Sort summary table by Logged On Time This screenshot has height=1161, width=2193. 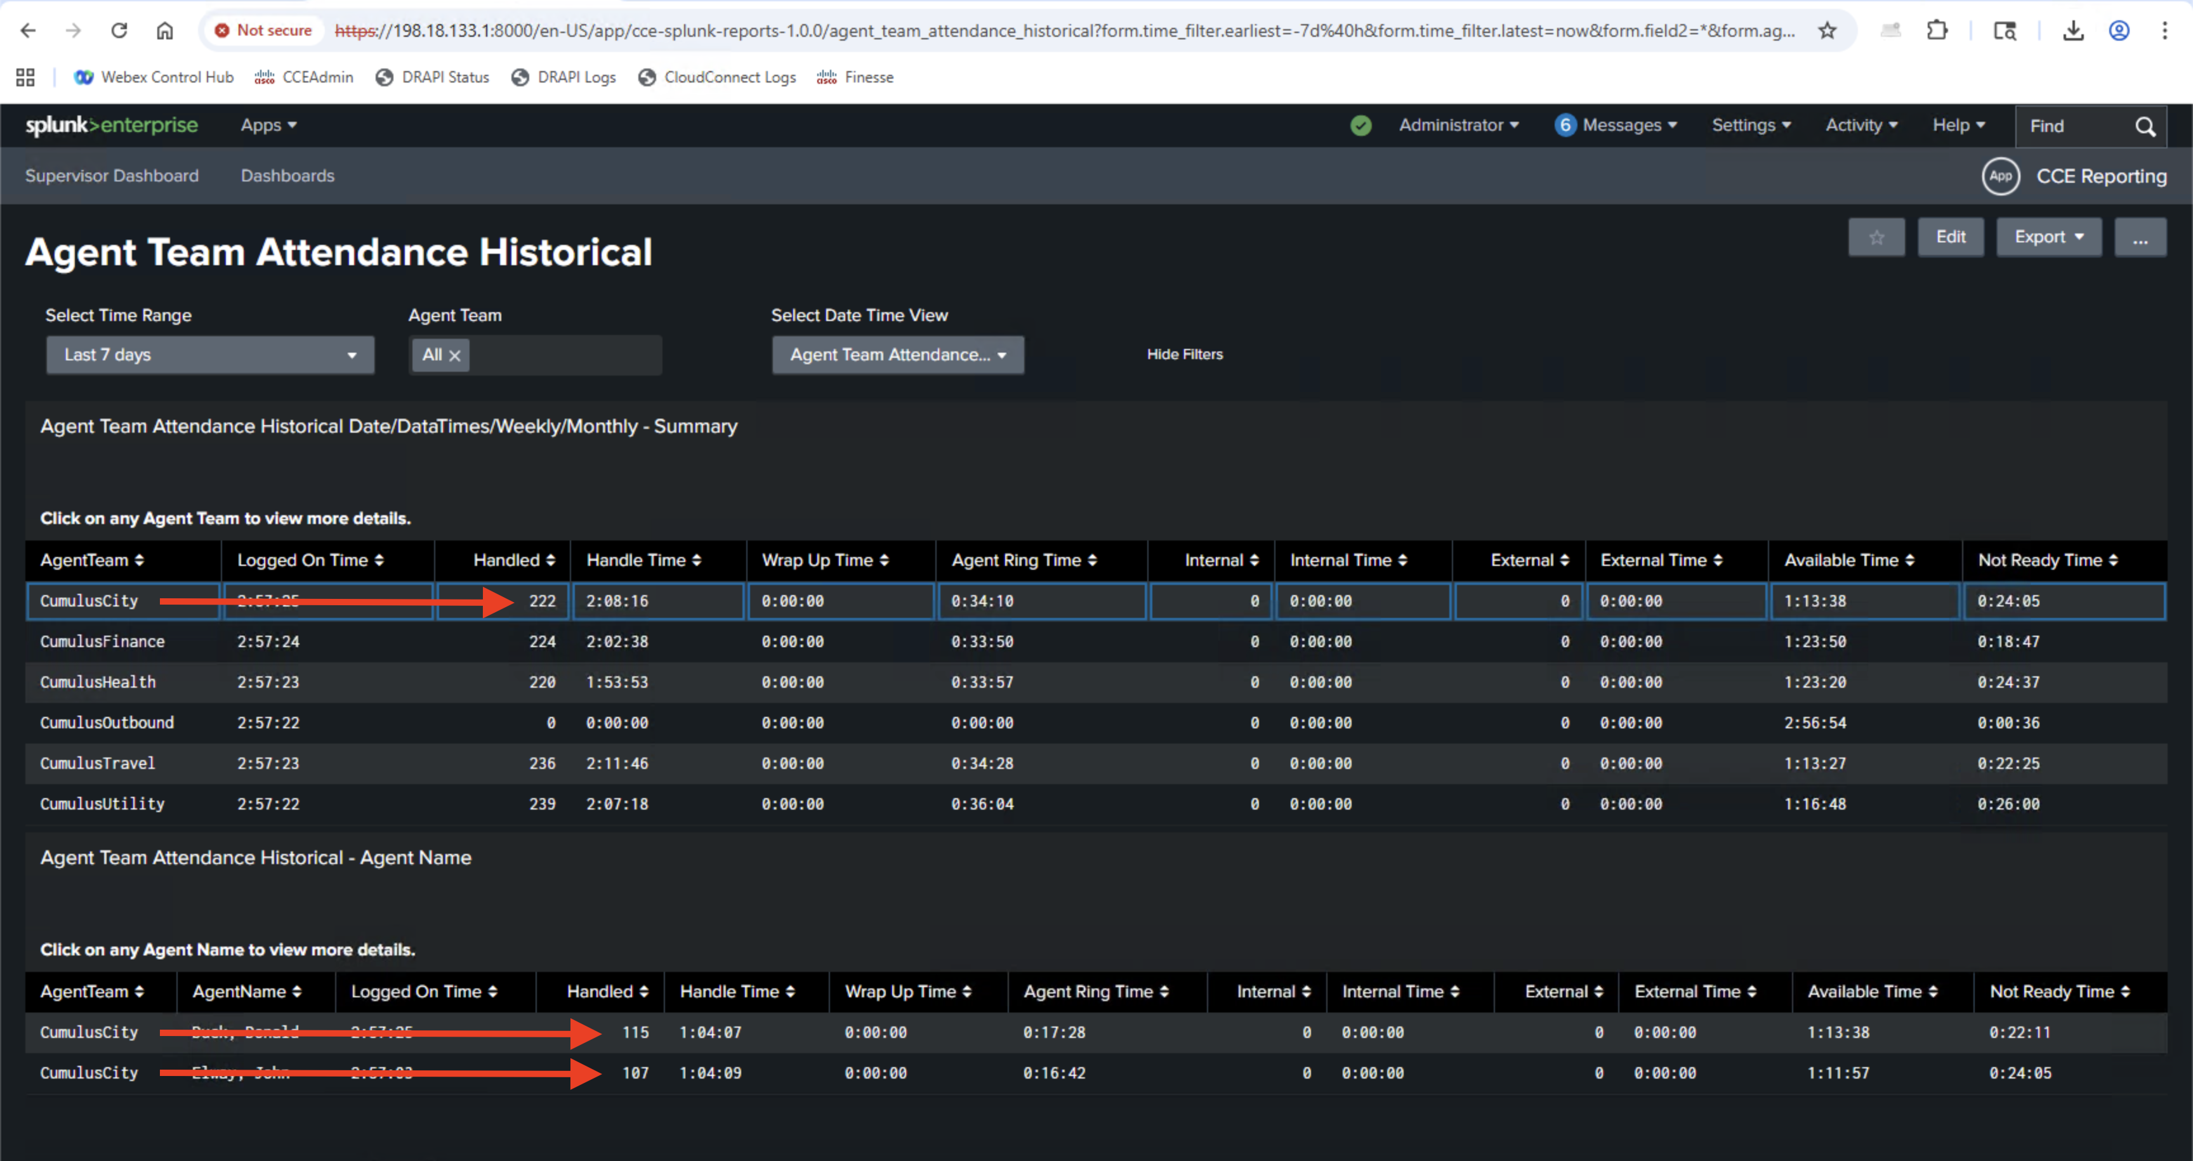[x=310, y=560]
